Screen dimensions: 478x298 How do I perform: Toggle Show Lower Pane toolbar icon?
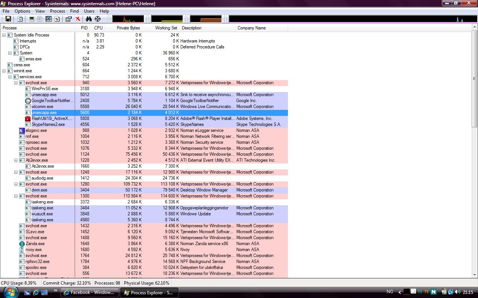[x=49, y=19]
